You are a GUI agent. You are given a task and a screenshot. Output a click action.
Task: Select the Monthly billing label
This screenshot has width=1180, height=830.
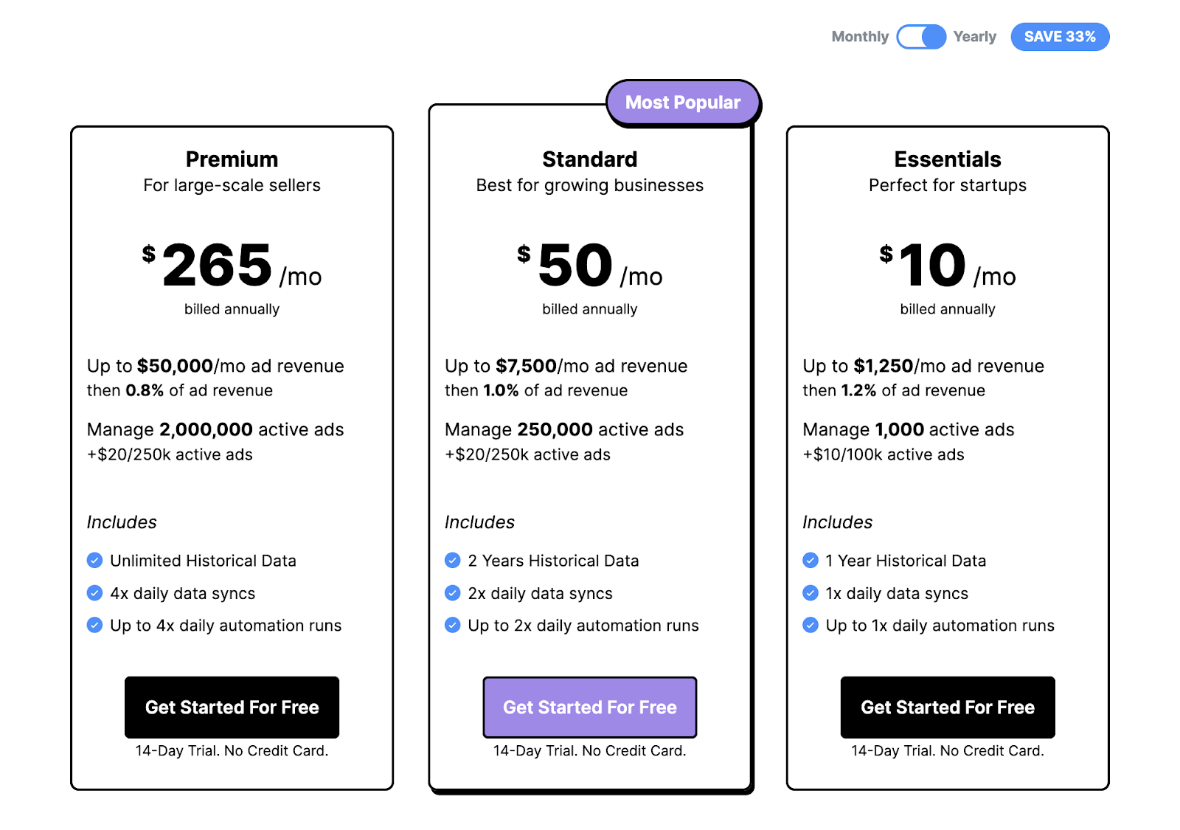tap(860, 37)
